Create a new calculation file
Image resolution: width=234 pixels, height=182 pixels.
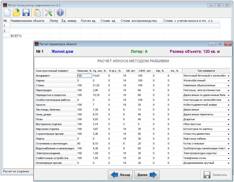click(x=7, y=12)
